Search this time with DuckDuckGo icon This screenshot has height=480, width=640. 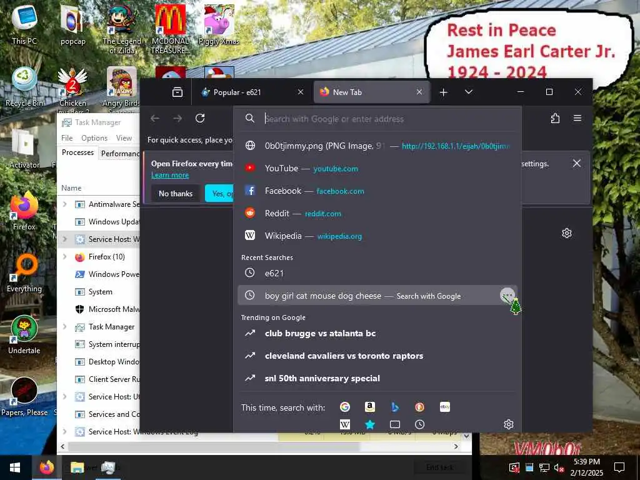[419, 407]
